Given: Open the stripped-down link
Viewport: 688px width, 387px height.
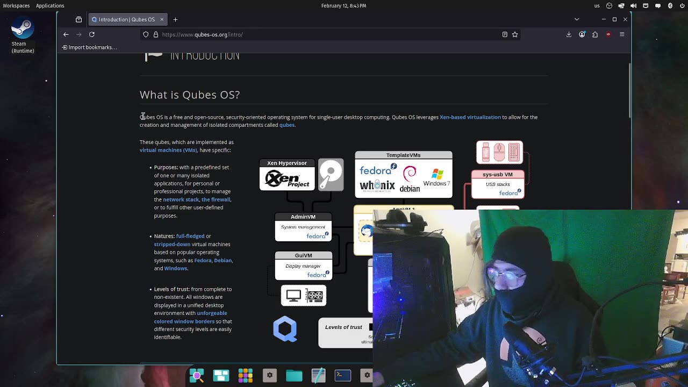Looking at the screenshot, I should (x=172, y=244).
